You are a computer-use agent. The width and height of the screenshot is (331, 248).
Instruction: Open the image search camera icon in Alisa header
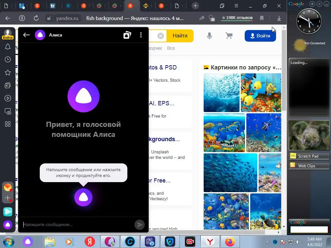[x=127, y=35]
